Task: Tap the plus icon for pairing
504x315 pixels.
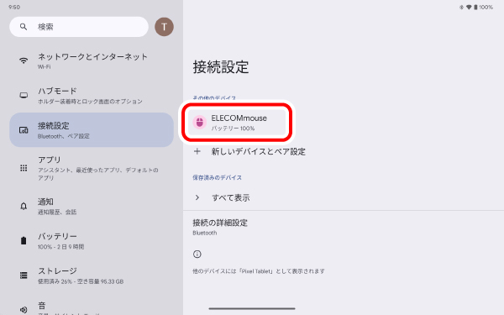Action: click(x=197, y=151)
